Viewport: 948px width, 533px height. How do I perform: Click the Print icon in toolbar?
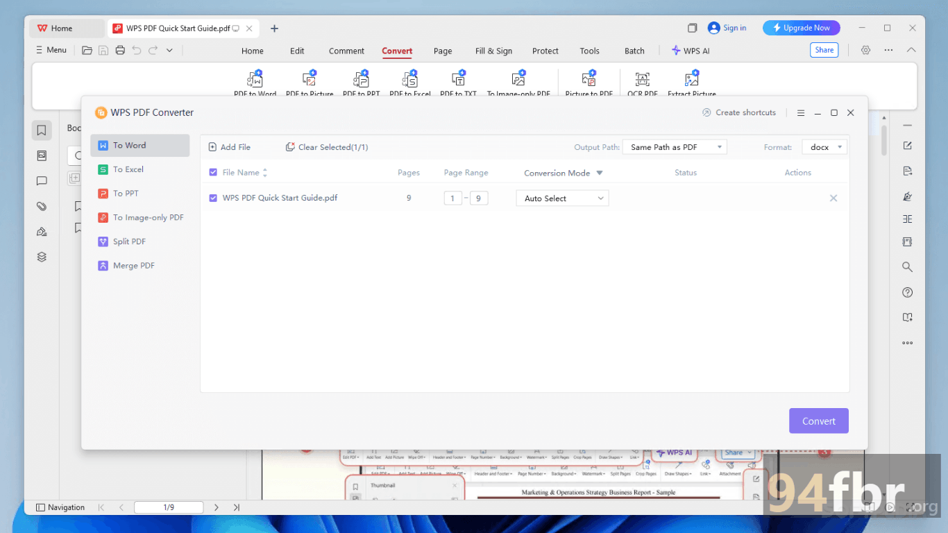click(120, 50)
